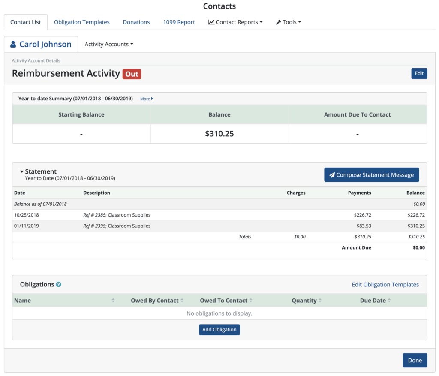This screenshot has width=439, height=376.
Task: Open the Obligation Templates tab
Action: [82, 22]
